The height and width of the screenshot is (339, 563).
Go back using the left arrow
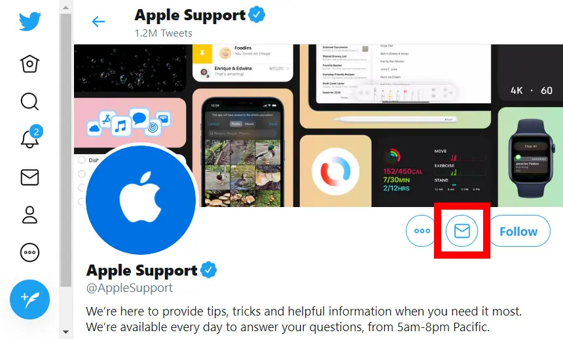point(98,22)
